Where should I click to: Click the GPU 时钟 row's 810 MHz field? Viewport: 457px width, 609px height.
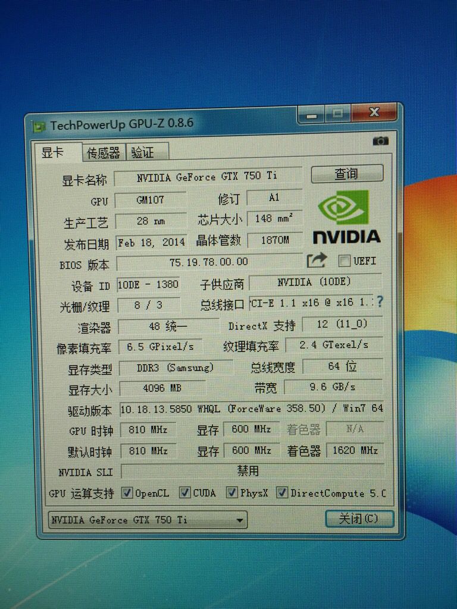pyautogui.click(x=148, y=430)
